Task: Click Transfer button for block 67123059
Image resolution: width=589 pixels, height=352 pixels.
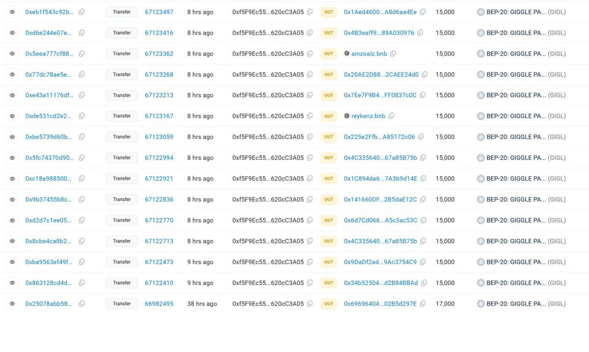Action: coord(122,137)
